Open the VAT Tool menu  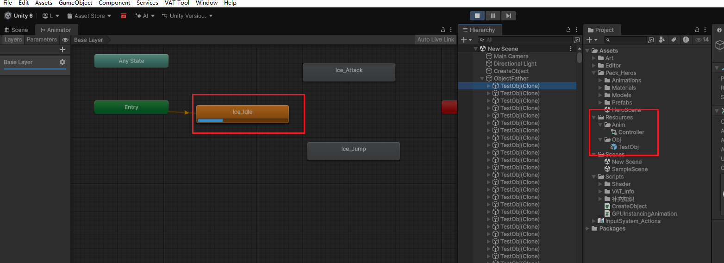[177, 3]
